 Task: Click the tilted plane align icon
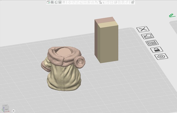(x=81, y=2)
